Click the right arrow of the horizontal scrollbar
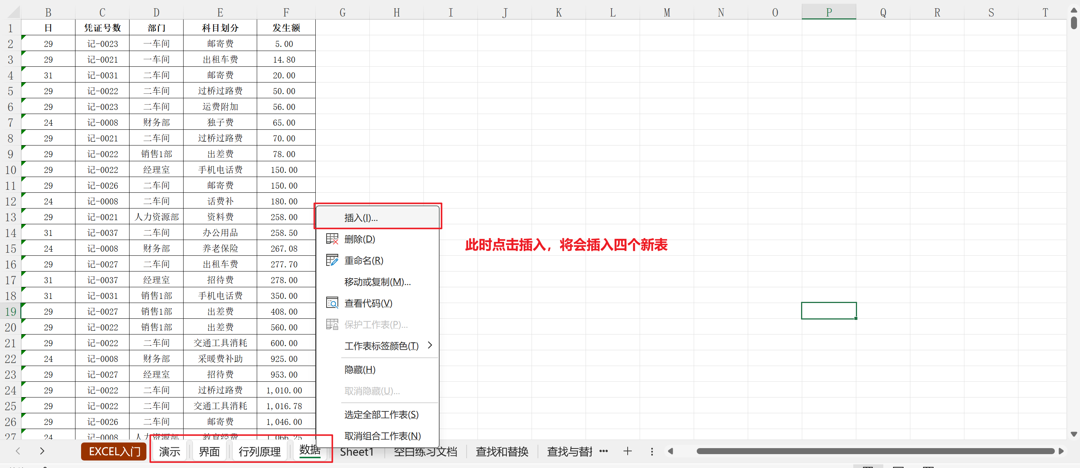This screenshot has width=1080, height=468. (x=1061, y=451)
